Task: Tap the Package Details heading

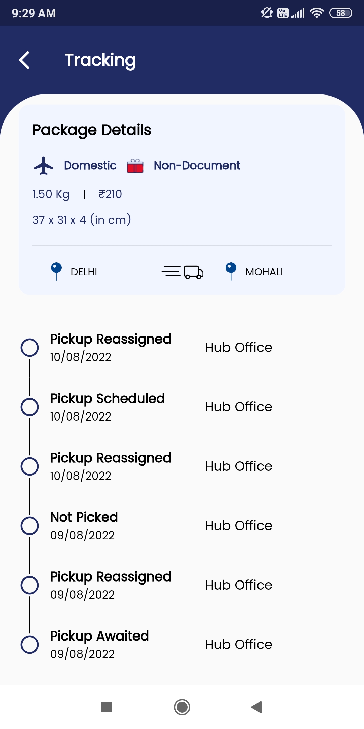Action: pos(92,130)
